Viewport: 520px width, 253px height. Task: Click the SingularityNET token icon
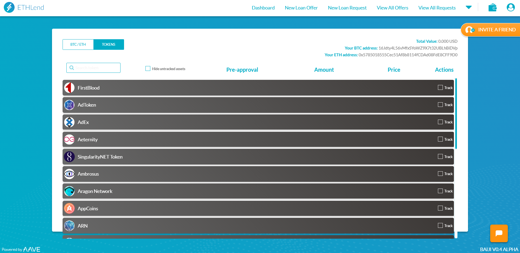[x=69, y=157]
